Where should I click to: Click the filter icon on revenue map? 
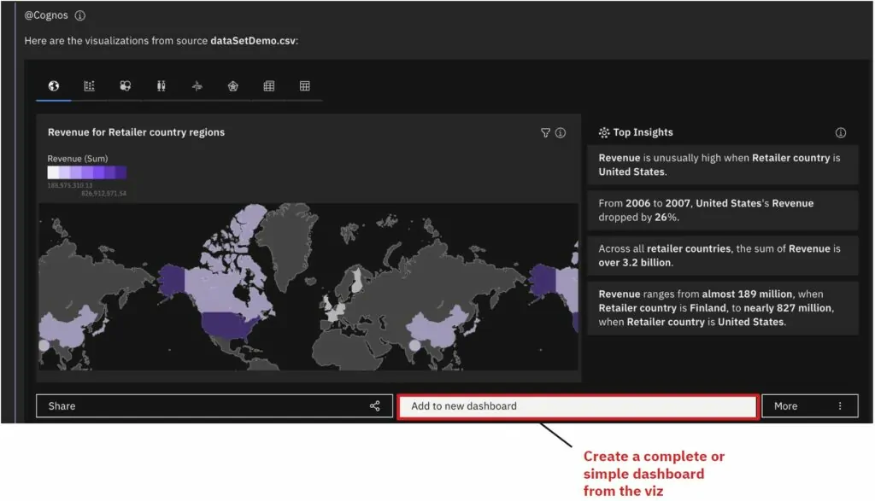(545, 133)
